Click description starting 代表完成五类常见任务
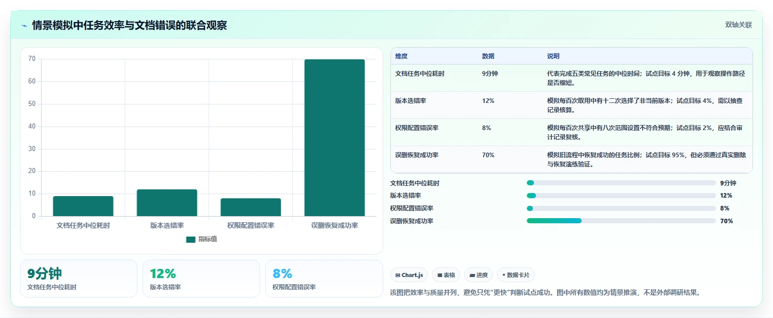 click(646, 78)
